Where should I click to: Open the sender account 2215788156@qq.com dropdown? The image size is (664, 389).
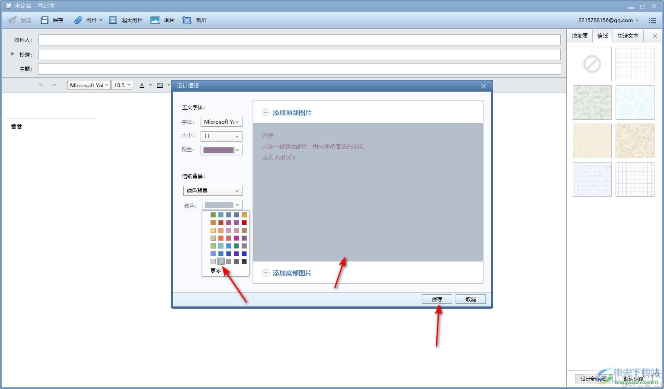coord(609,20)
